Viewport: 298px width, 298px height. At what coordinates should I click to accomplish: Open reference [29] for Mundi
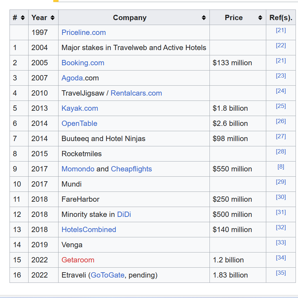[281, 182]
